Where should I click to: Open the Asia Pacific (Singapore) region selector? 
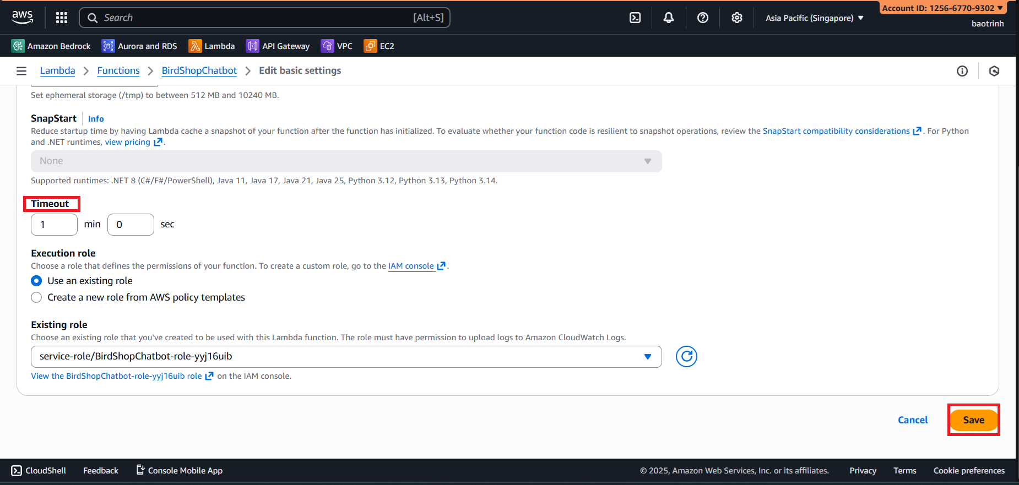pos(814,18)
